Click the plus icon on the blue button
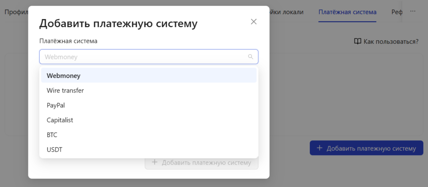This screenshot has height=187, width=428. [319, 148]
